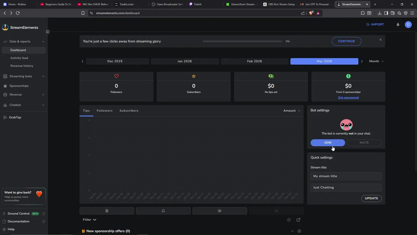Screen dimensions: 417x235
Task: Open Dashboard in sidebar
Action: click(x=23, y=50)
